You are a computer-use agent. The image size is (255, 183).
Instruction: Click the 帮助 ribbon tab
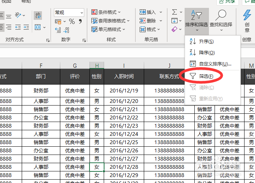(x=26, y=1)
